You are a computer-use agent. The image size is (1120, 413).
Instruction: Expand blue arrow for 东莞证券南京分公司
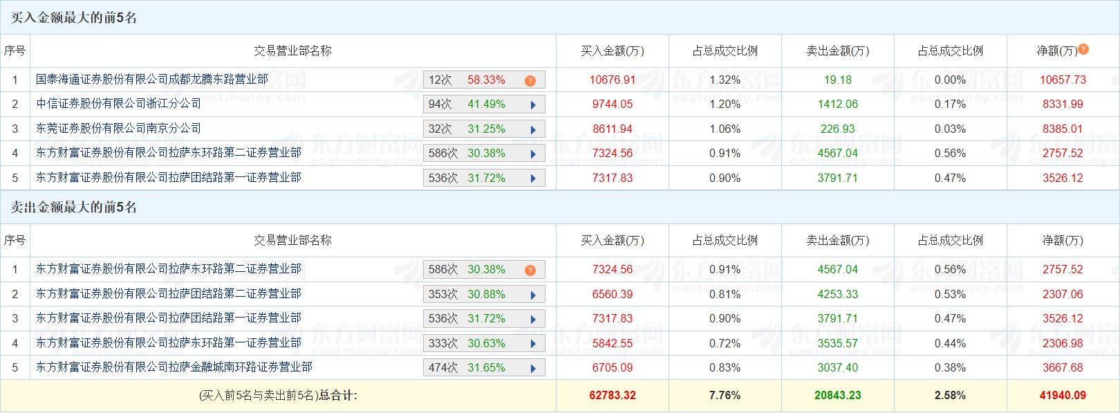(x=533, y=129)
